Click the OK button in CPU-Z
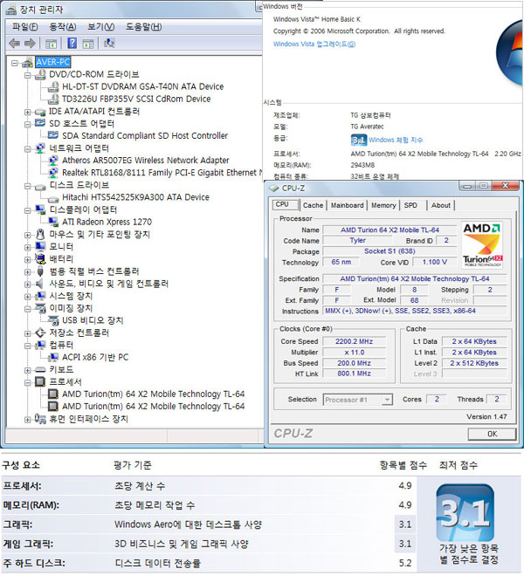 492,434
